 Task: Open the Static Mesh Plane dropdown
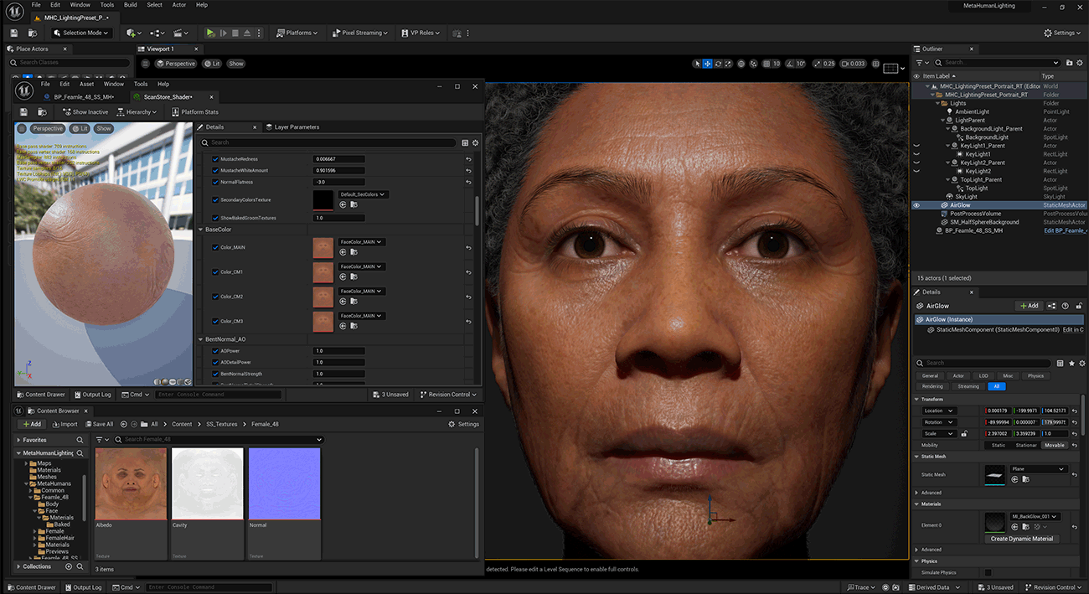pyautogui.click(x=1037, y=469)
